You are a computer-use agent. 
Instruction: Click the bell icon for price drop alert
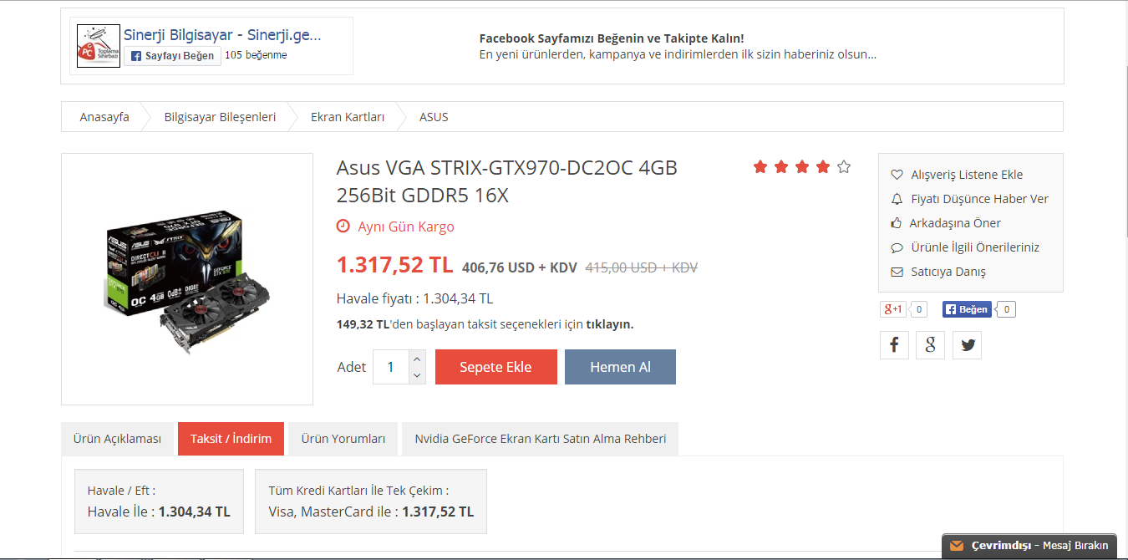(x=897, y=199)
